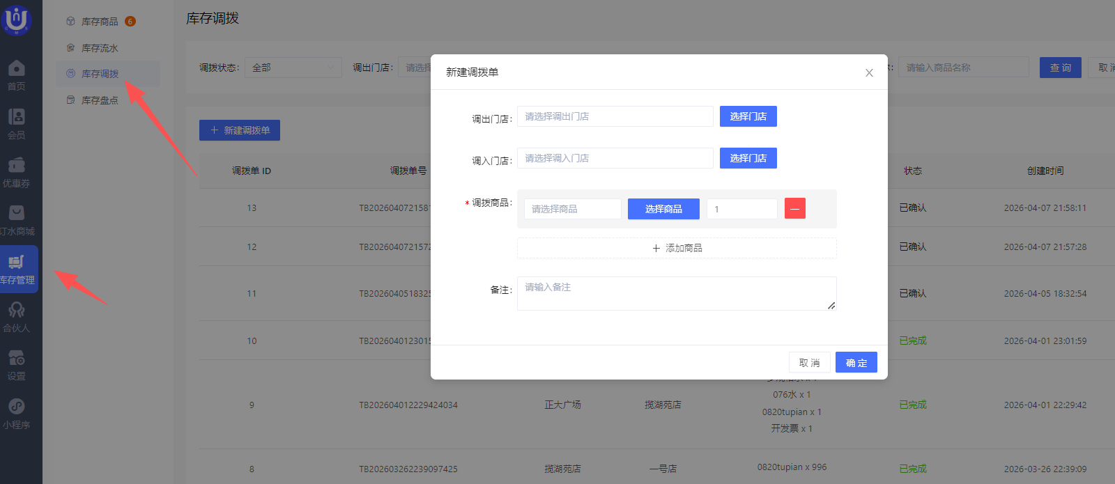Open the 会员 members sidebar icon
The image size is (1115, 484).
coord(17,123)
